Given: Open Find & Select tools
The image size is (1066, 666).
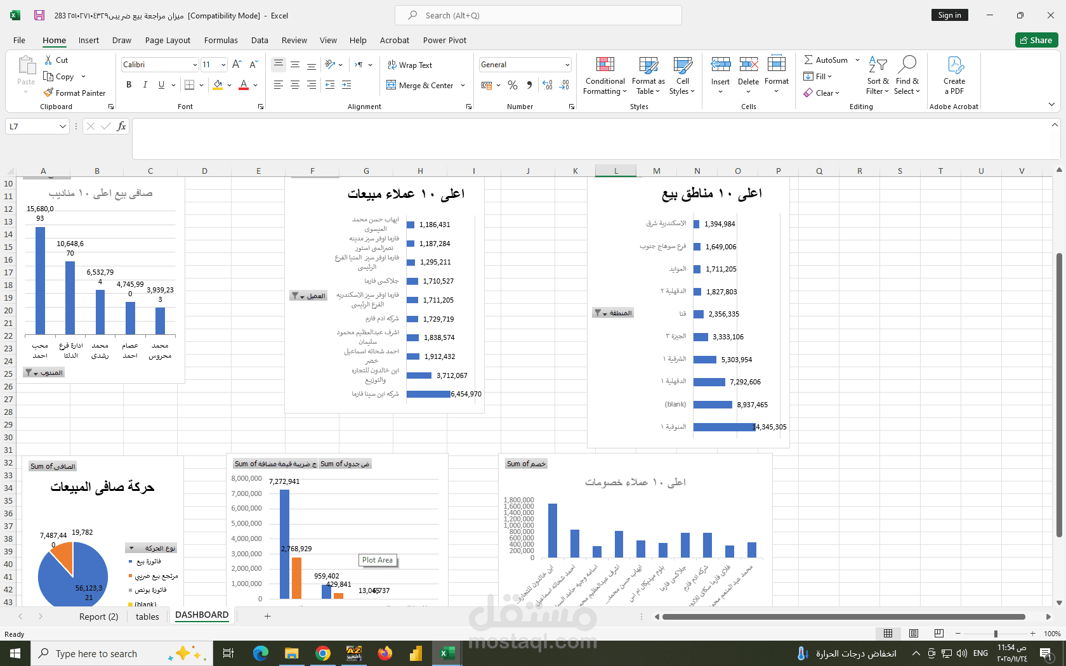Looking at the screenshot, I should click(x=907, y=75).
